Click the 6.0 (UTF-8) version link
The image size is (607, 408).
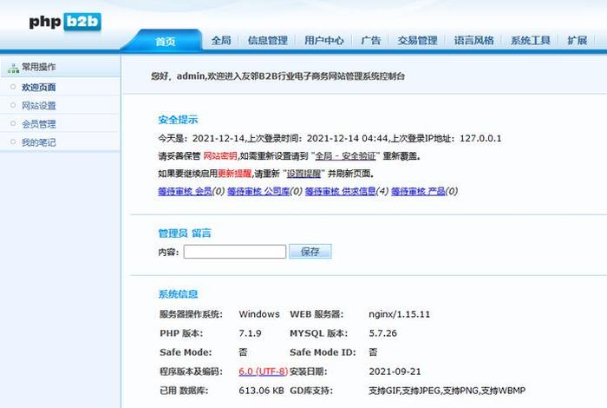264,372
